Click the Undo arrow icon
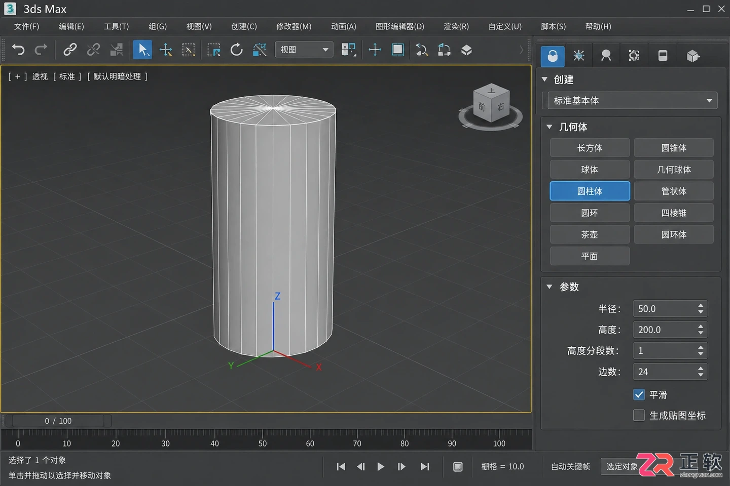730x486 pixels. [18, 50]
